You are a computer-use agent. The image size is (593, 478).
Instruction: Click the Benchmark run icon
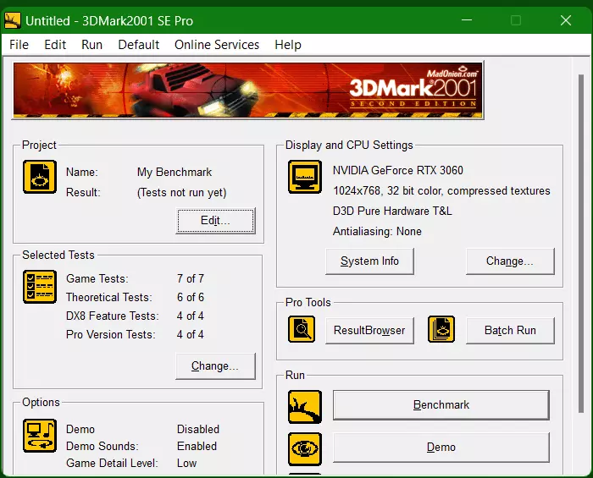[x=305, y=407]
